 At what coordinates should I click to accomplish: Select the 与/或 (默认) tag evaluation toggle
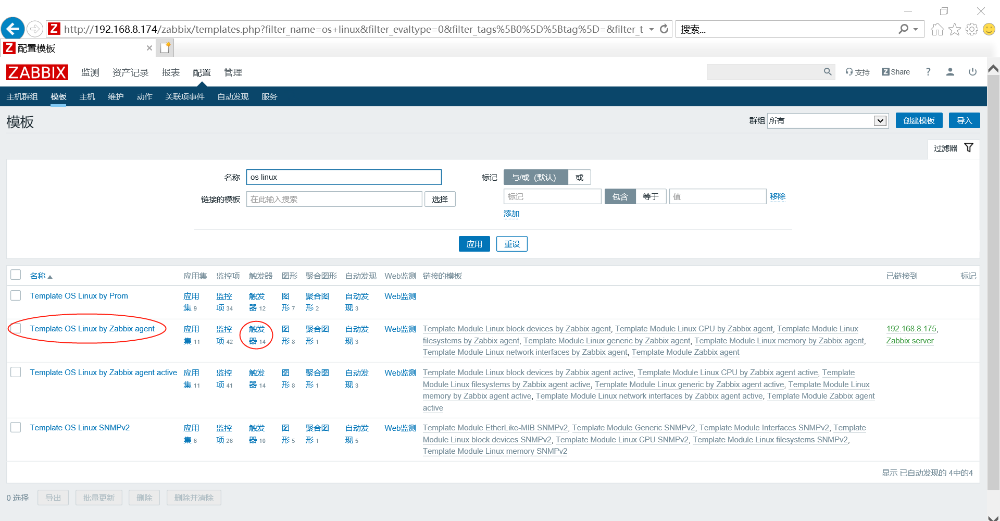(535, 178)
